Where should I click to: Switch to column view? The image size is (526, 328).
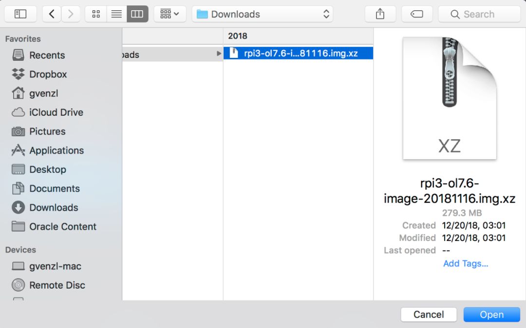[x=137, y=14]
